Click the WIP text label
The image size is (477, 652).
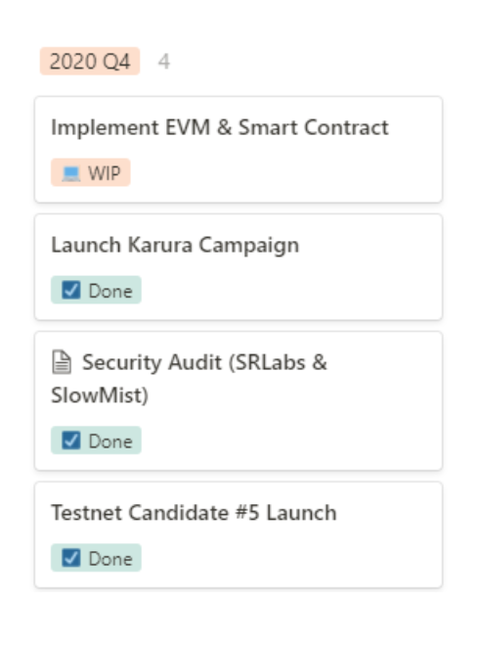click(105, 173)
